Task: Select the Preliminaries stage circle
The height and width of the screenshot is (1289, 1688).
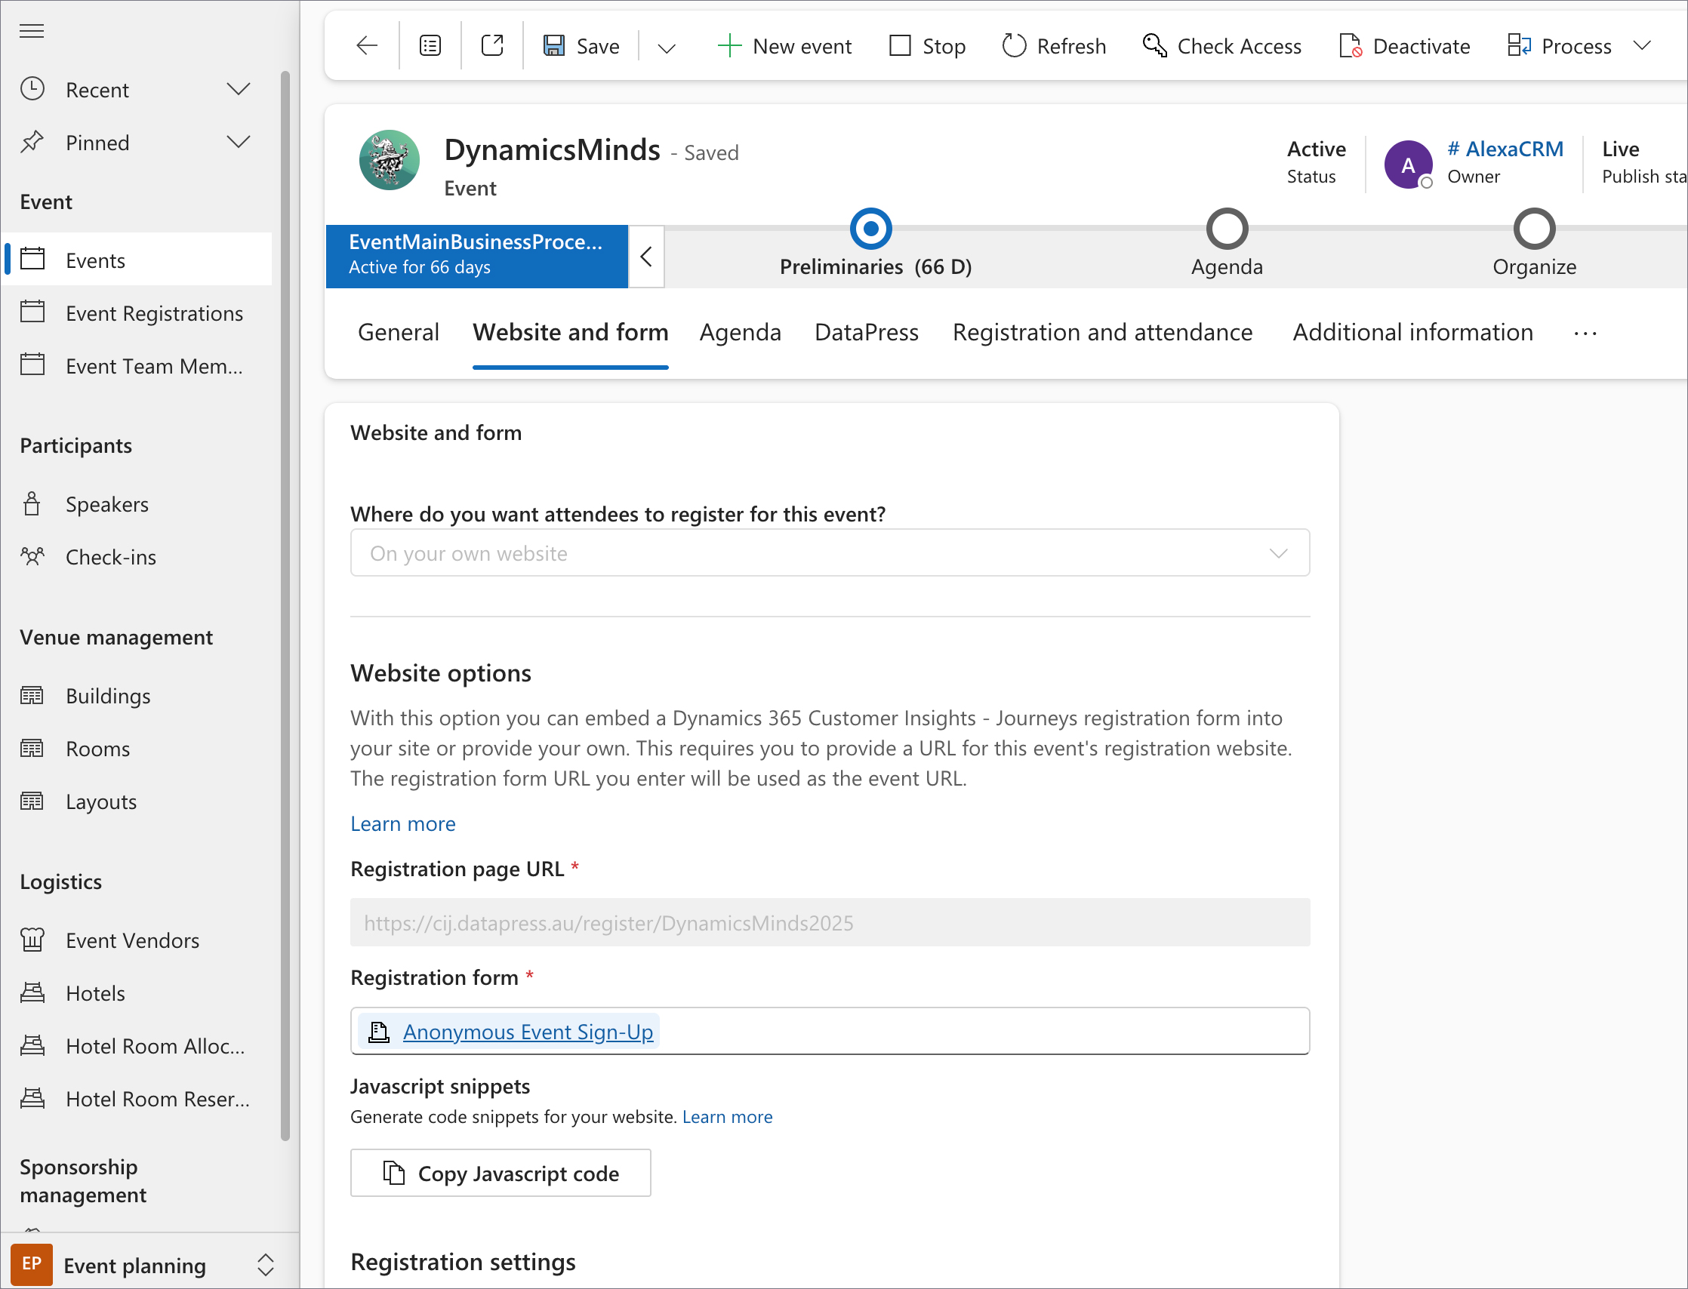Action: [870, 229]
